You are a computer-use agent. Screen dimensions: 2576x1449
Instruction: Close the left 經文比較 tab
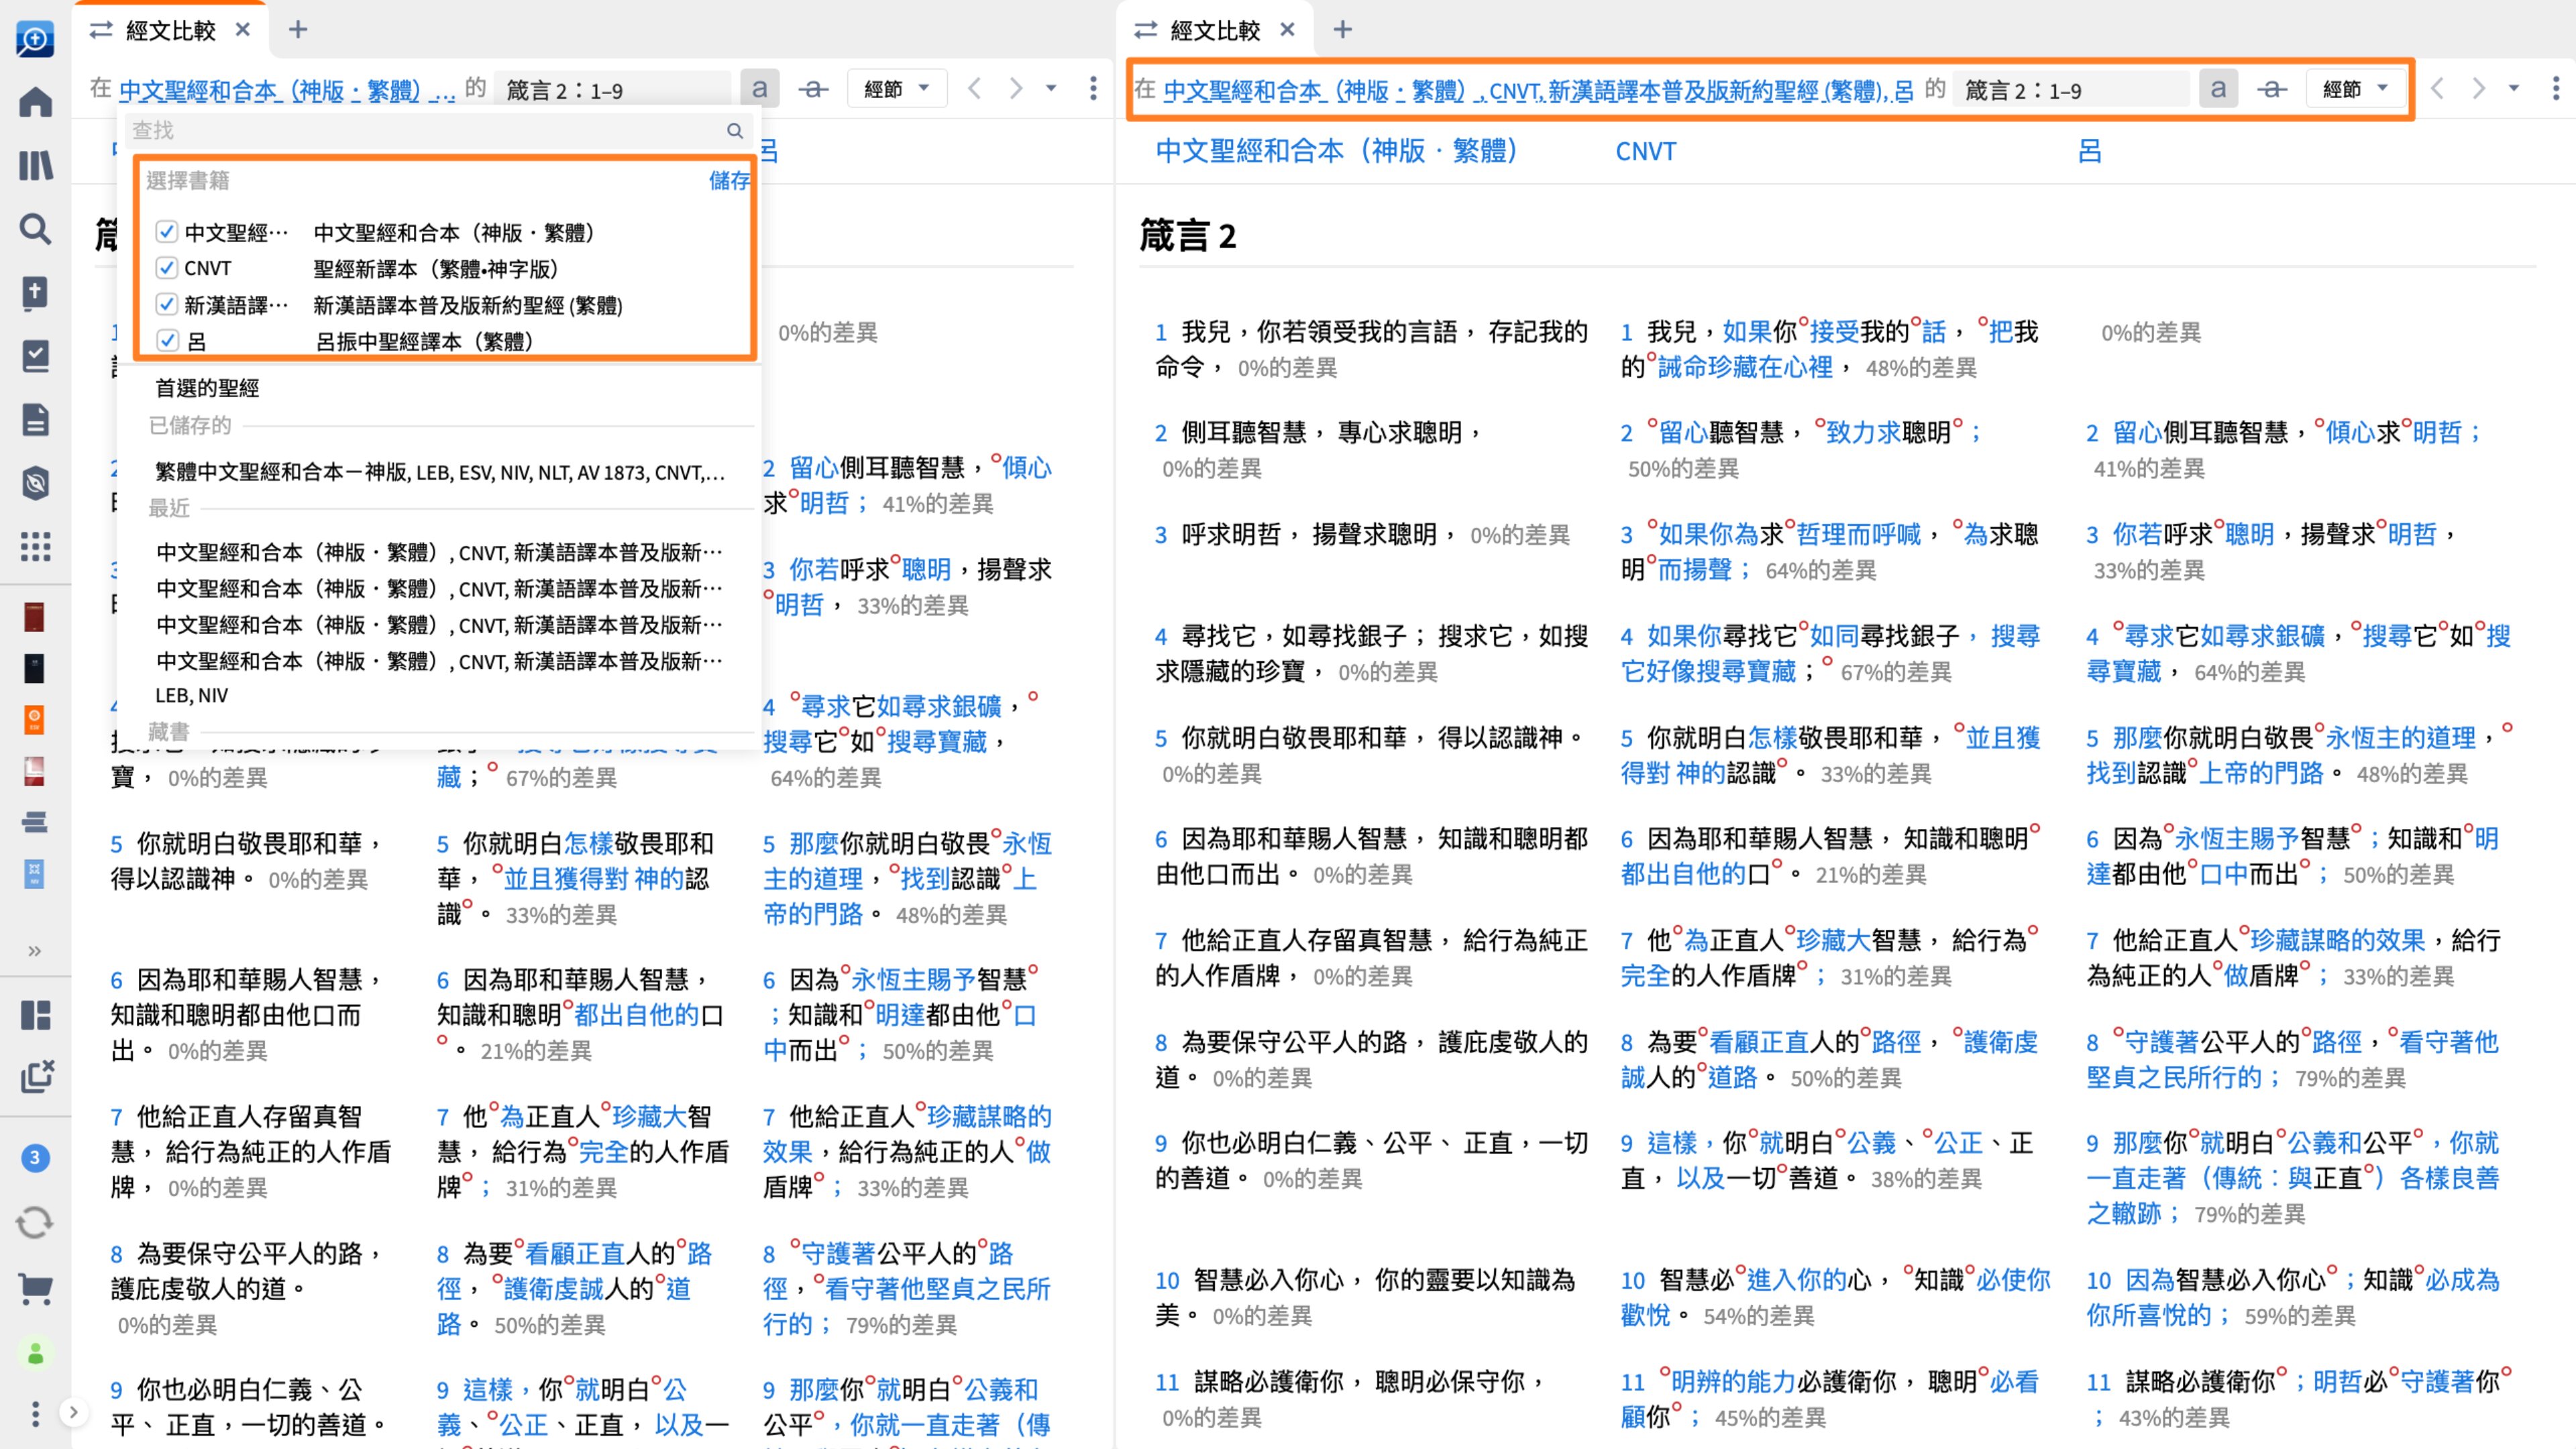coord(243,30)
